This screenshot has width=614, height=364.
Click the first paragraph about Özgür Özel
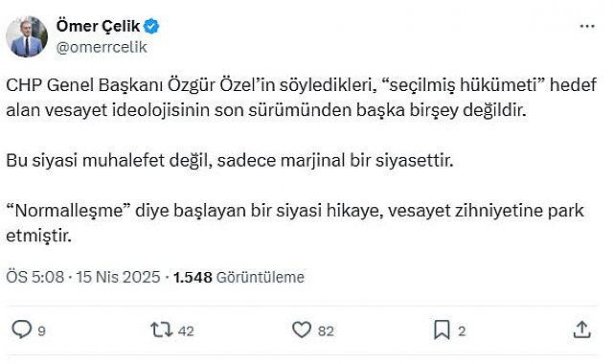[x=301, y=98]
